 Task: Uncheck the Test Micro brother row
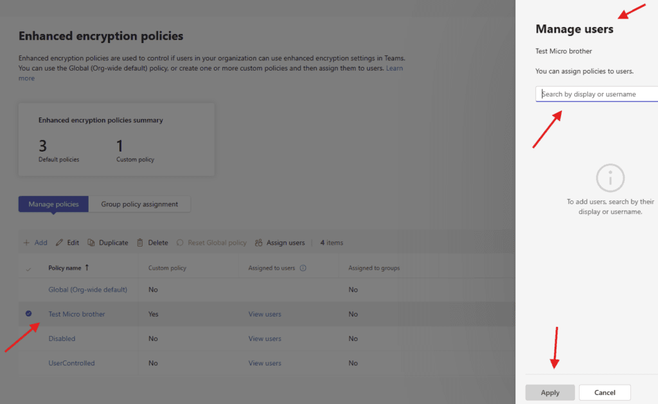pyautogui.click(x=28, y=314)
